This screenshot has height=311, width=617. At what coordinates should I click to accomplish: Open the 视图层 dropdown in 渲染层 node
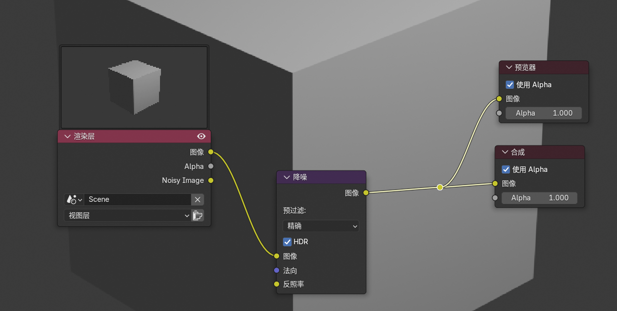tap(127, 215)
